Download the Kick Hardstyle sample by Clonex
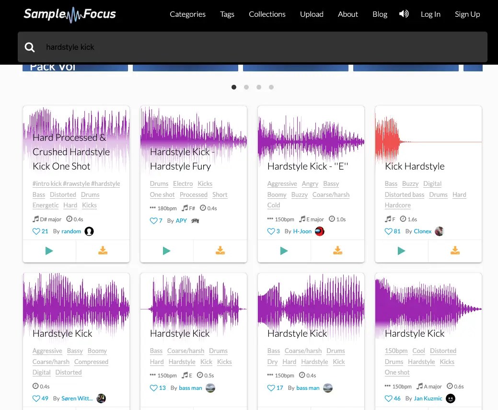The image size is (498, 410). click(x=455, y=250)
